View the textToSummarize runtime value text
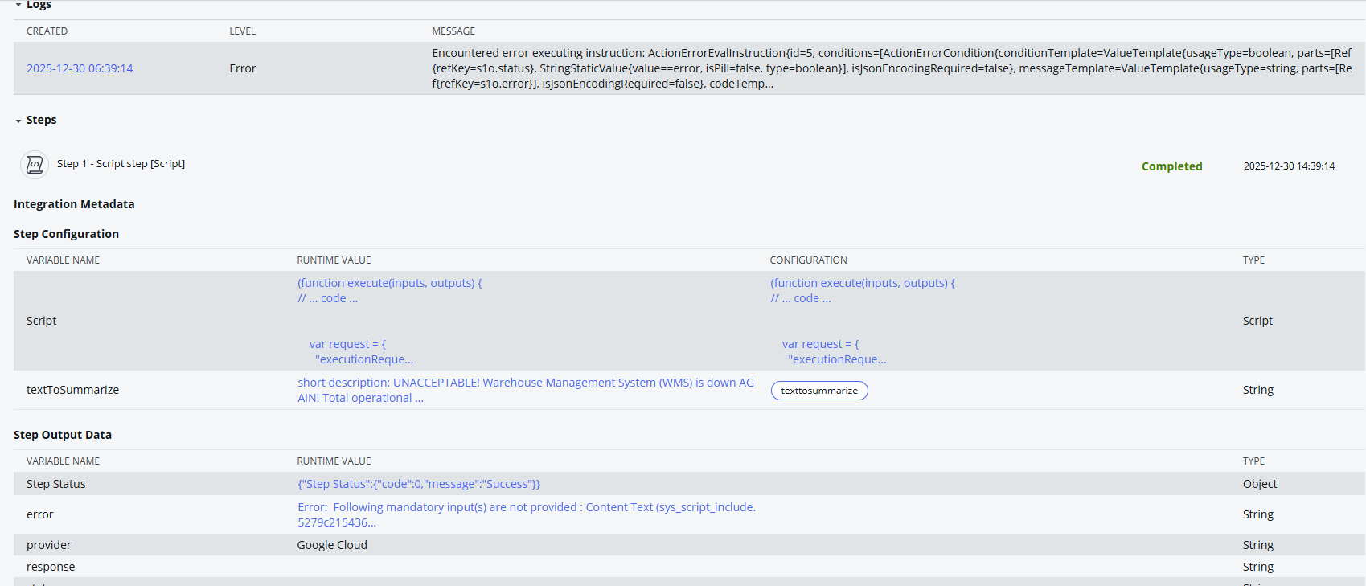Image resolution: width=1366 pixels, height=586 pixels. click(x=525, y=390)
